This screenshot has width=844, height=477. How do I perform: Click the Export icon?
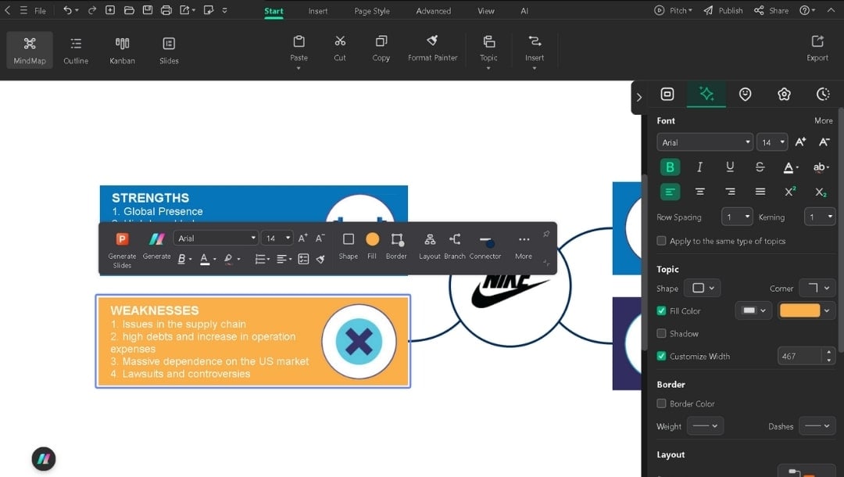pos(817,41)
